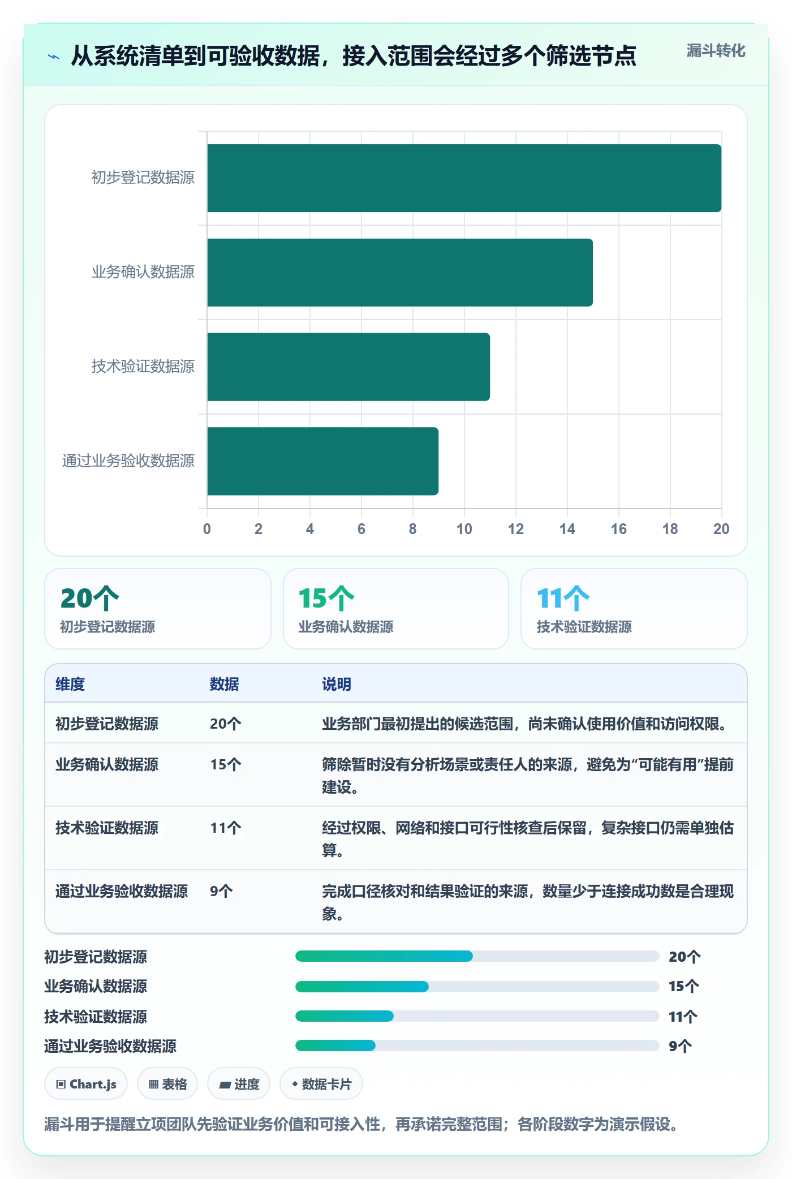Click the 9个 cell in the table
Screen dimensions: 792x1179
click(221, 891)
